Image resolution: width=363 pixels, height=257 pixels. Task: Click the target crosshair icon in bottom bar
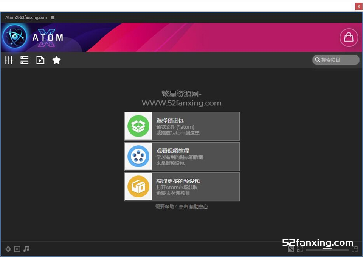point(8,249)
